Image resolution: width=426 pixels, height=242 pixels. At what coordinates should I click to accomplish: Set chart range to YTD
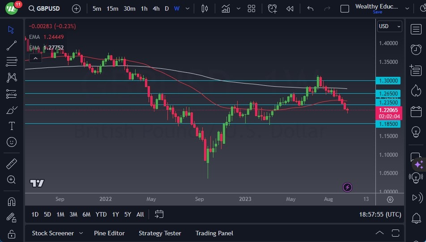[x=101, y=214]
